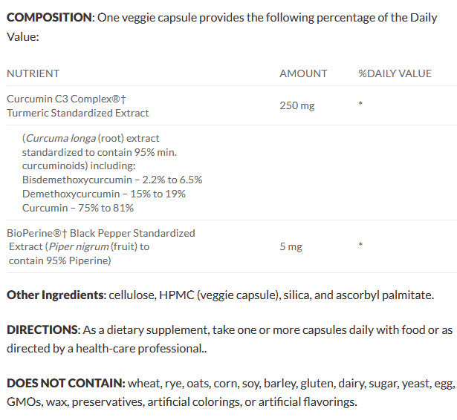This screenshot has height=420, width=457.
Task: Click the Other Ingredients bold label
Action: [54, 295]
